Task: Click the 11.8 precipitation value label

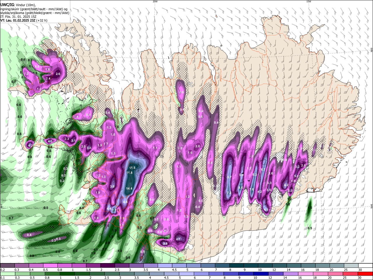Action: [129, 173]
